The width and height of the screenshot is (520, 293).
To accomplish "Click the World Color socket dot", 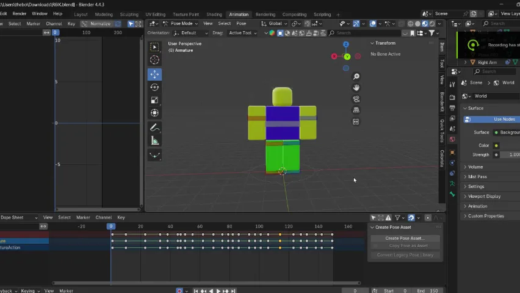I will (x=496, y=145).
